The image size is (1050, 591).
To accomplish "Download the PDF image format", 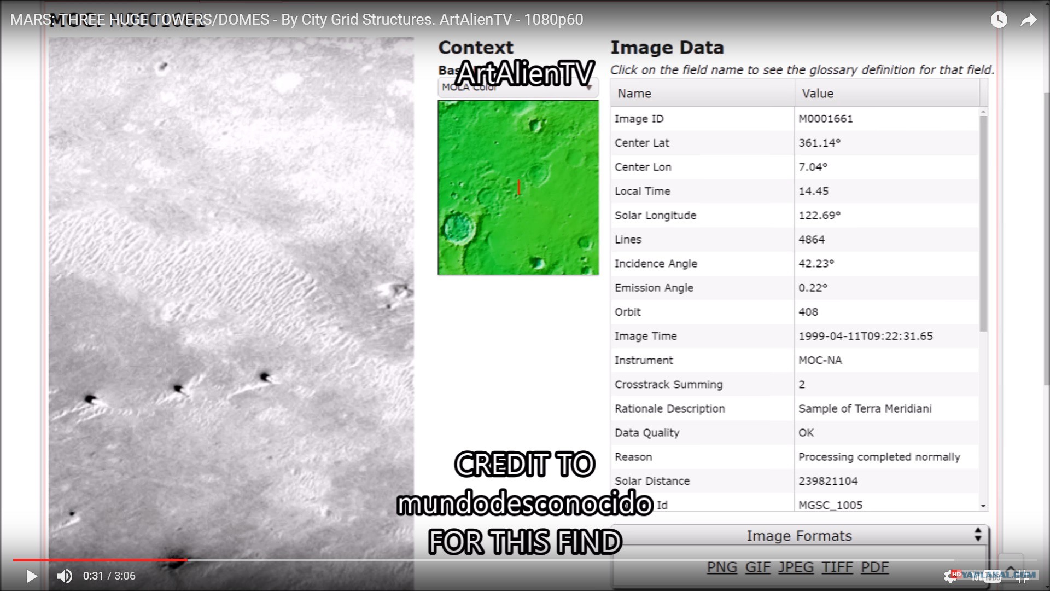I will 874,567.
